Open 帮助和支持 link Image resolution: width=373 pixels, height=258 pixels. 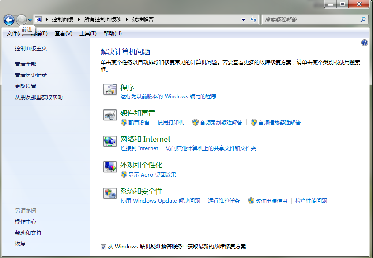point(28,233)
